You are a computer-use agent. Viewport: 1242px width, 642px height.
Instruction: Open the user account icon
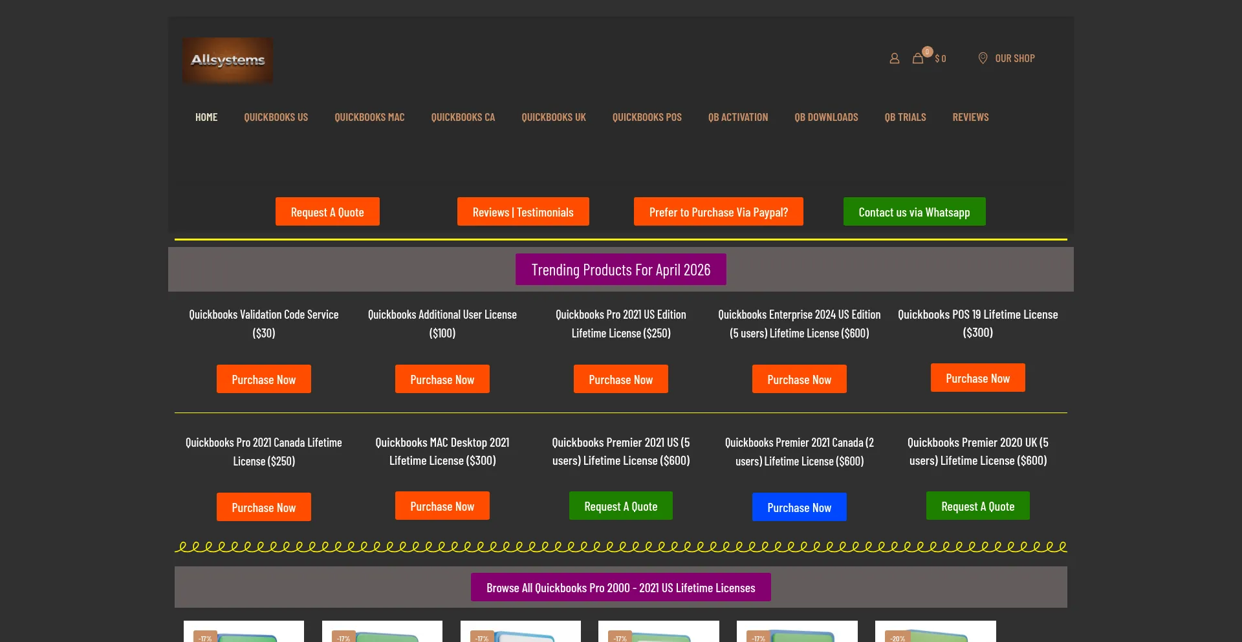click(x=894, y=58)
